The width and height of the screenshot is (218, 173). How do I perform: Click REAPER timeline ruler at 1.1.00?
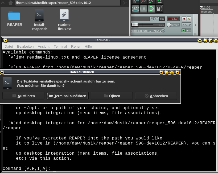[206, 8]
